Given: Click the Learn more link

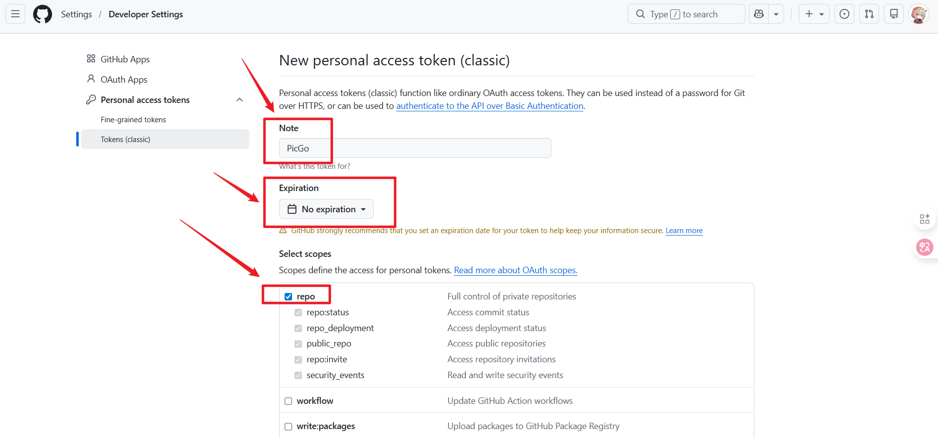Looking at the screenshot, I should tap(684, 231).
